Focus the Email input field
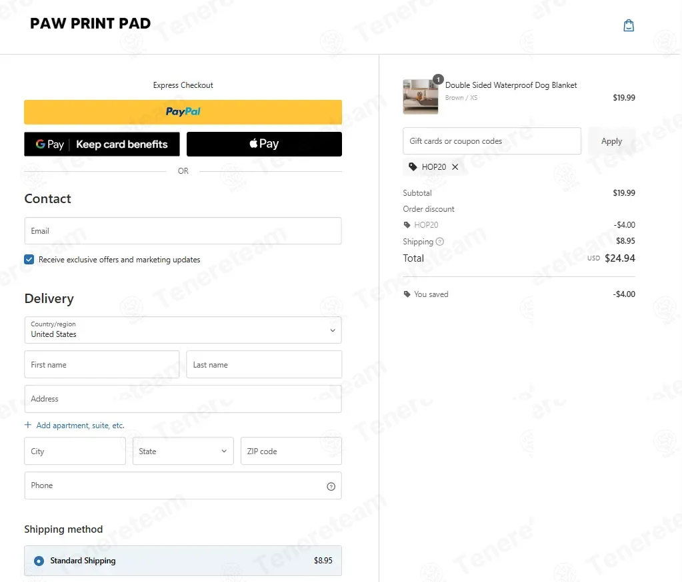The height and width of the screenshot is (582, 682). point(183,230)
